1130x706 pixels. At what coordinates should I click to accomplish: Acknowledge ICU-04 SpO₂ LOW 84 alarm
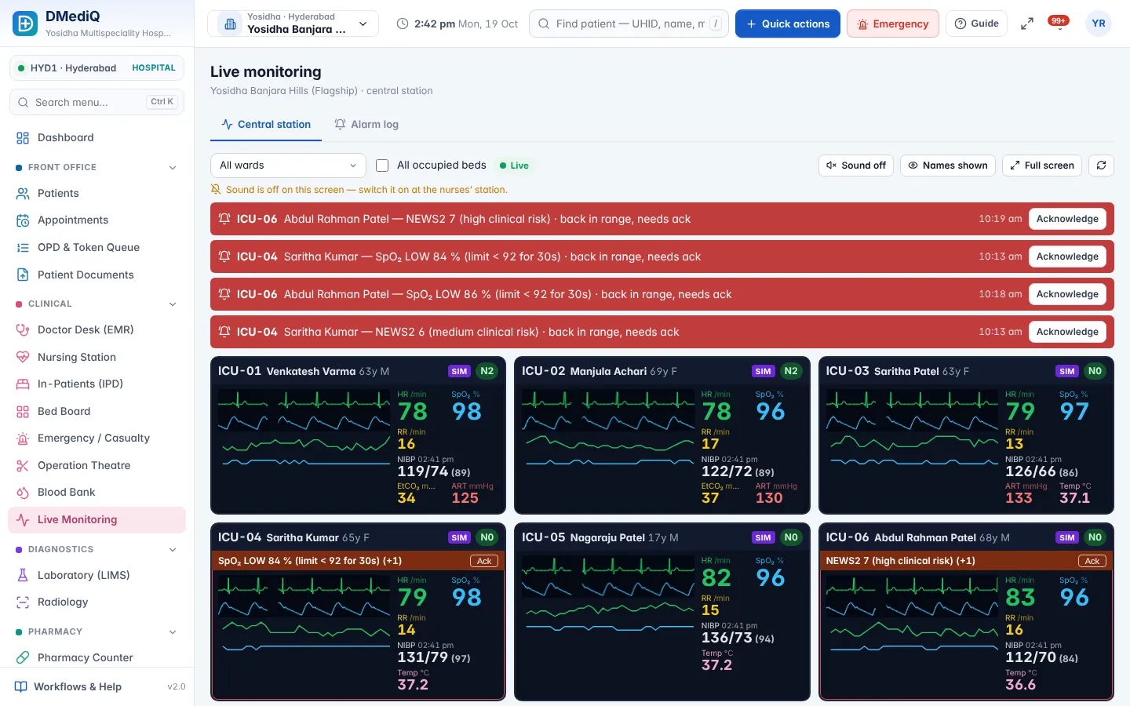(x=1067, y=257)
